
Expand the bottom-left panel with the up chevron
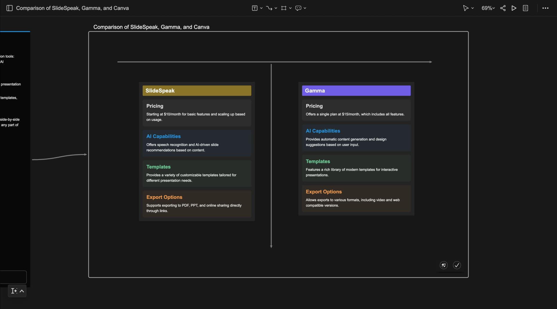[22, 291]
